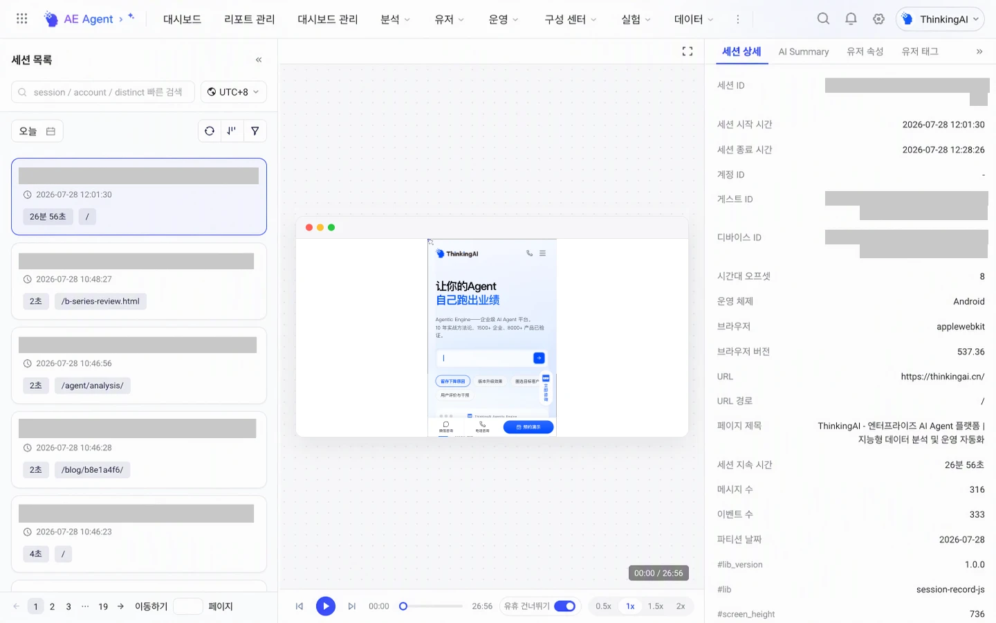The width and height of the screenshot is (996, 623).
Task: Go to page 2 of sessions
Action: 52,606
